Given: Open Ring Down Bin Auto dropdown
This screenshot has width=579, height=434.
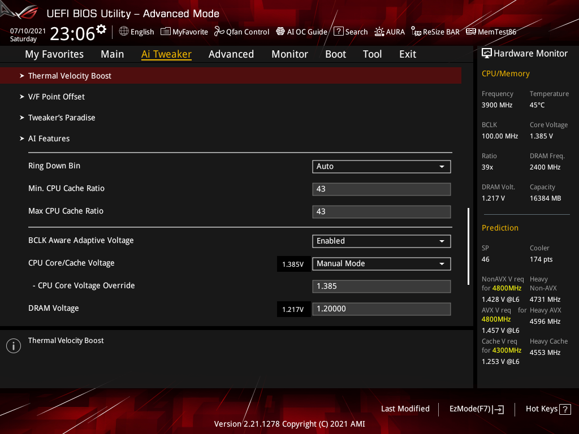Looking at the screenshot, I should point(382,167).
